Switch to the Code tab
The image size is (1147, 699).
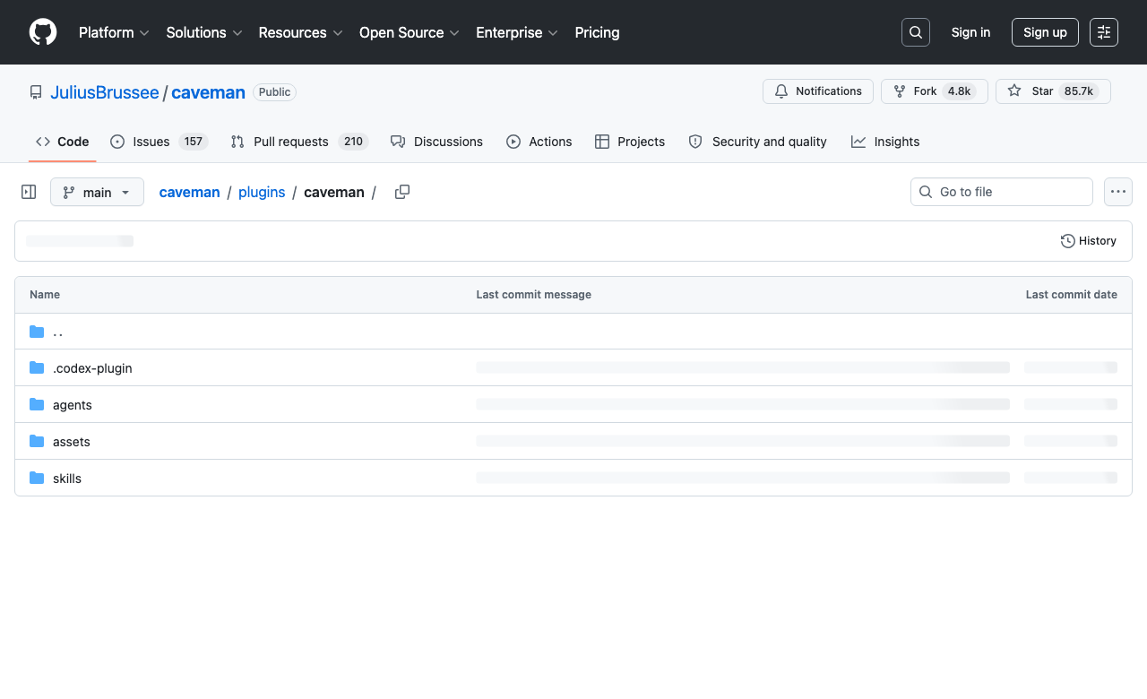tap(63, 142)
